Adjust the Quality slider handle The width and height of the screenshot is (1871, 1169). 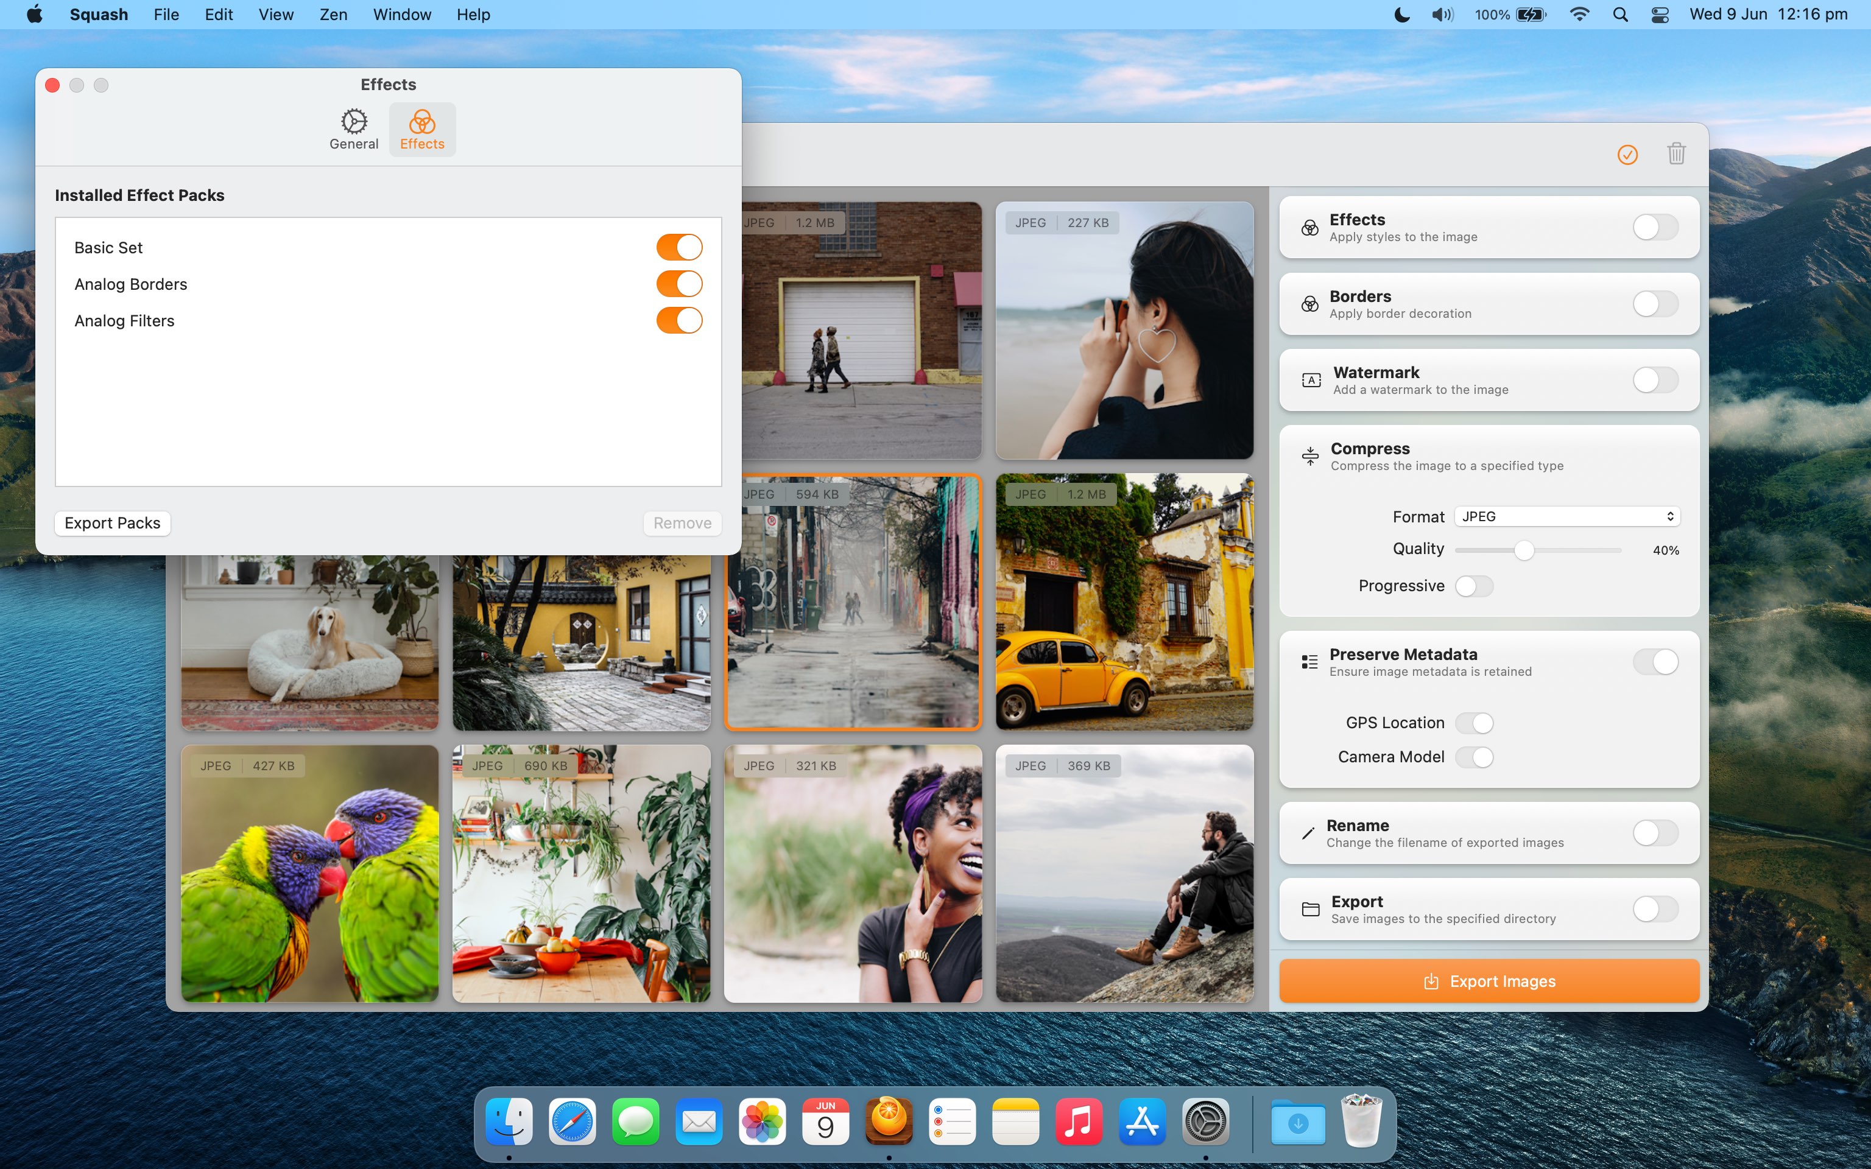click(x=1523, y=550)
